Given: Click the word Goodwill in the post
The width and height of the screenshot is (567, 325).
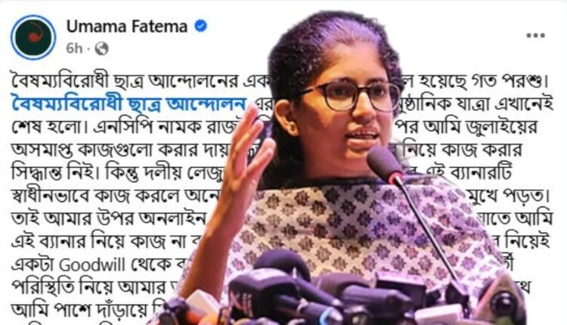Looking at the screenshot, I should [x=91, y=265].
